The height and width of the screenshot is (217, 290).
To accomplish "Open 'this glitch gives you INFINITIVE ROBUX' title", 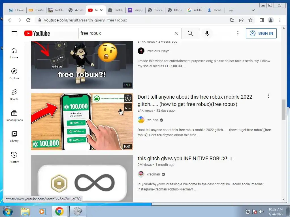I will (182, 159).
